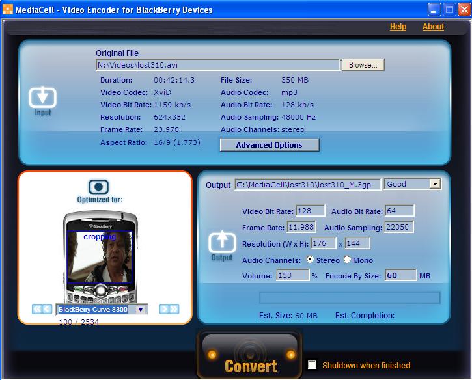Click the MediaCell app icon in title bar

pyautogui.click(x=8, y=9)
